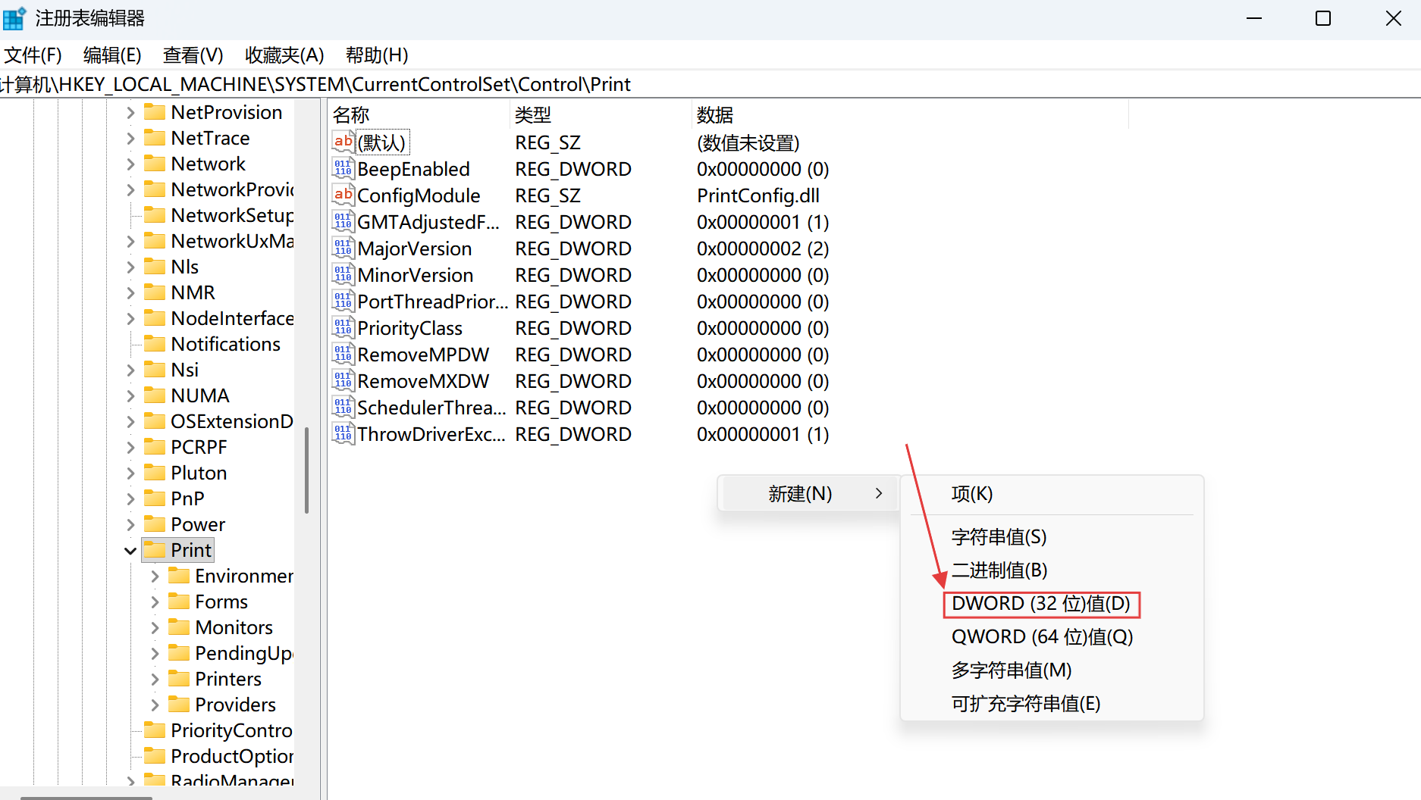Image resolution: width=1421 pixels, height=800 pixels.
Task: Collapse the Print tree node
Action: (130, 551)
